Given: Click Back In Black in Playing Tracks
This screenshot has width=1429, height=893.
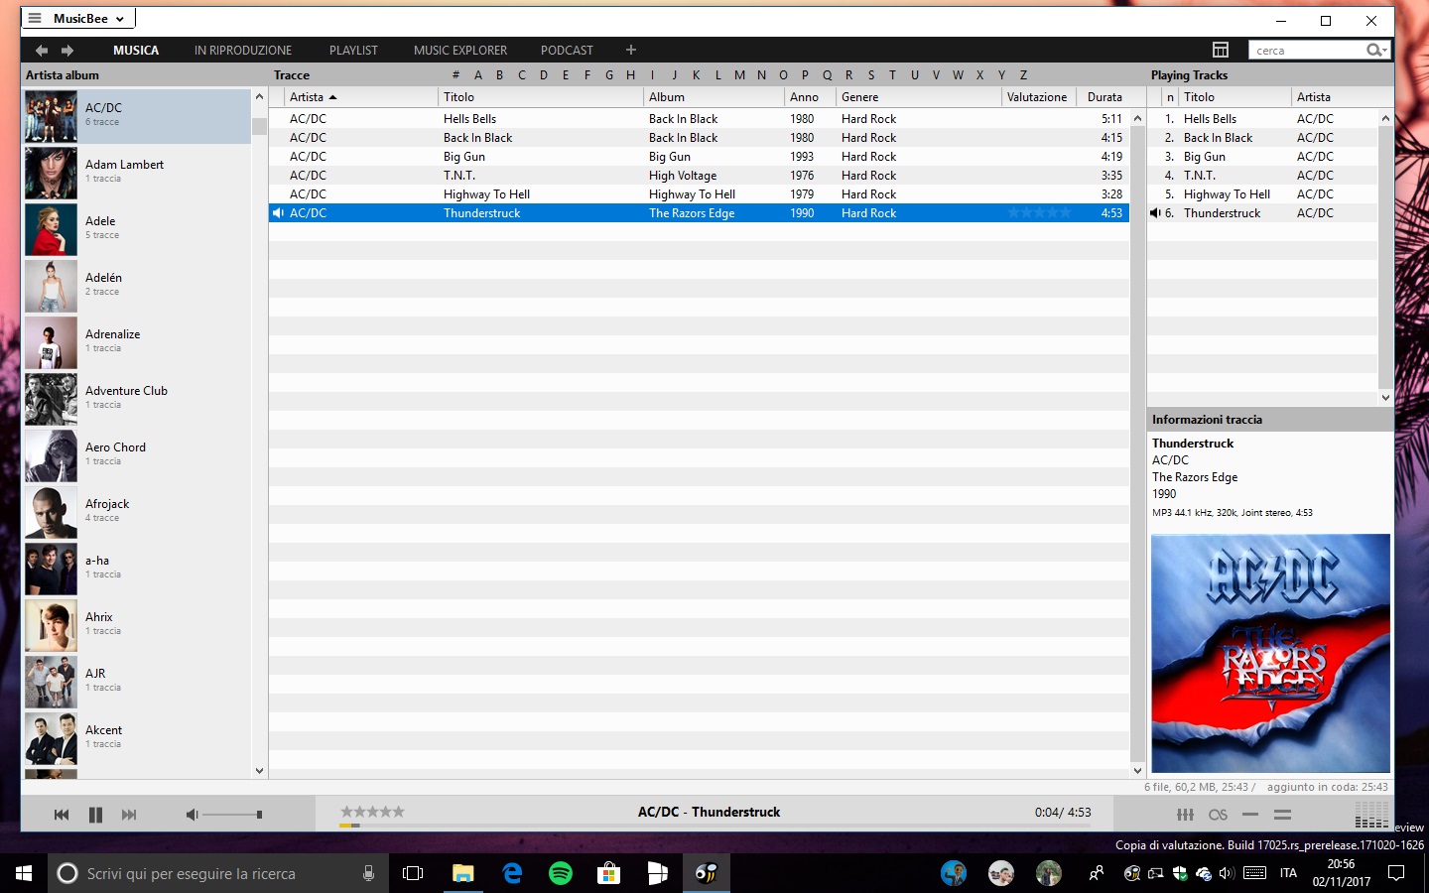Looking at the screenshot, I should 1262,138.
